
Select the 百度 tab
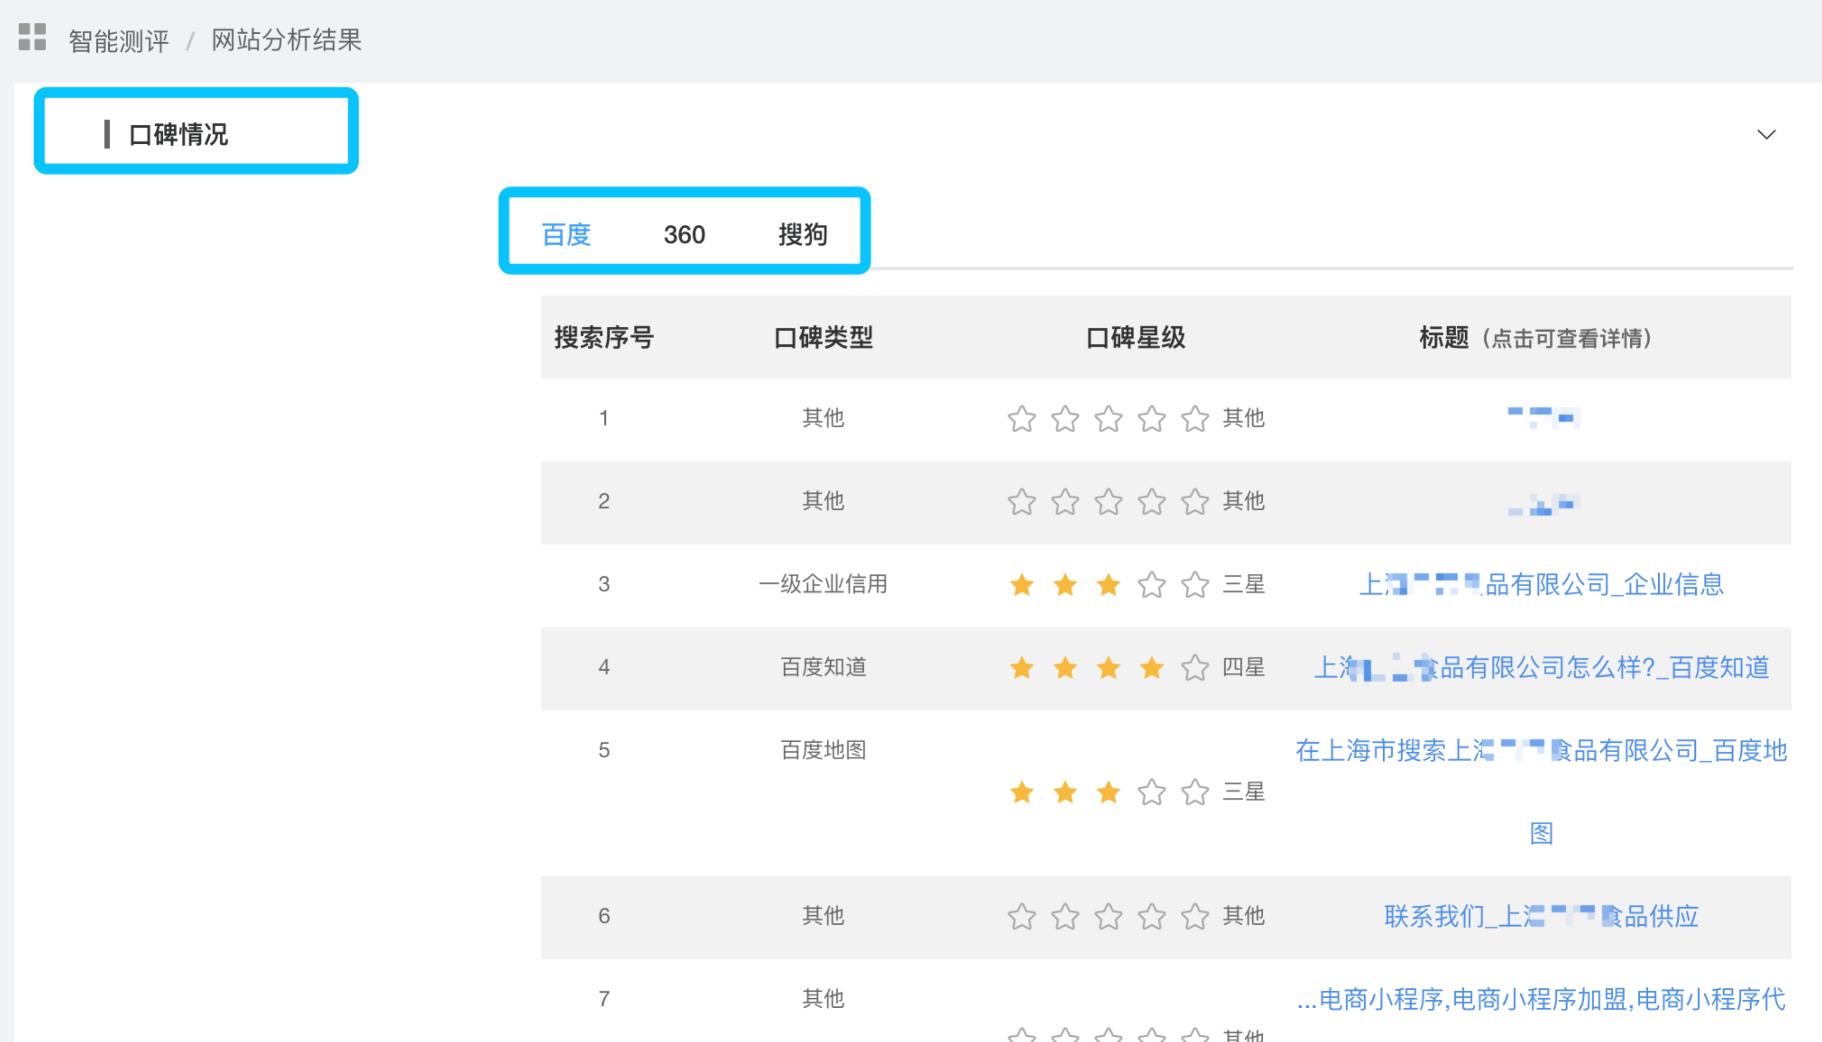point(566,235)
